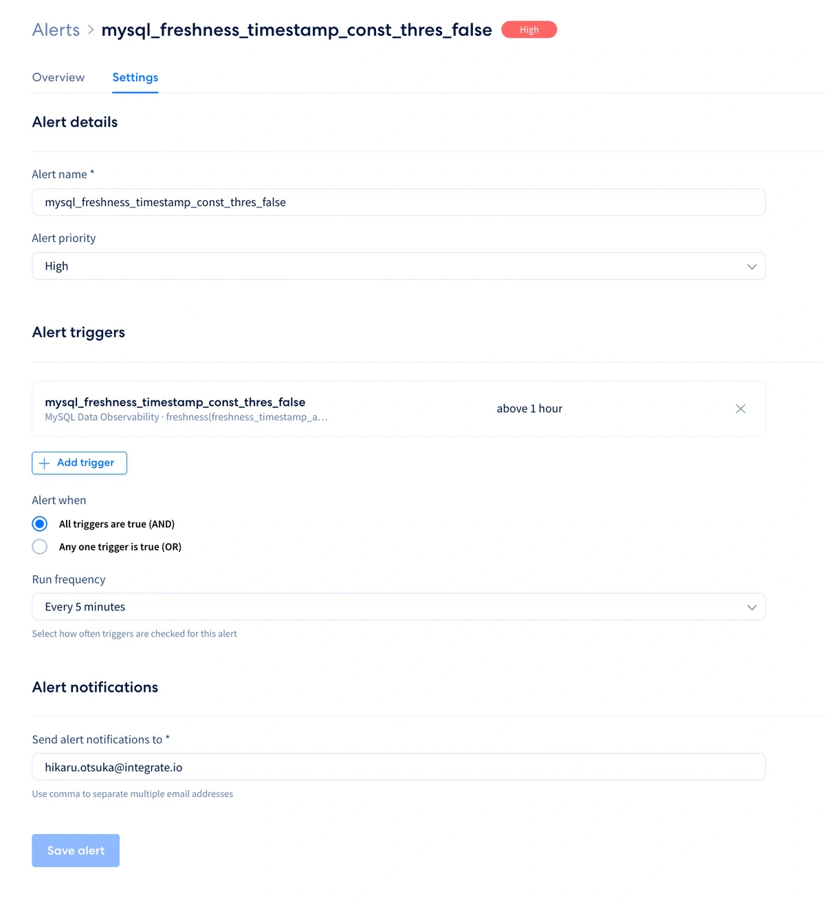
Task: Click the above 1 hour threshold text
Action: pyautogui.click(x=529, y=408)
